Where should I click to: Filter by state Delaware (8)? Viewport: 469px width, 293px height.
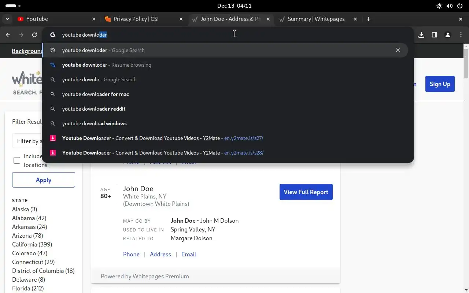29,279
